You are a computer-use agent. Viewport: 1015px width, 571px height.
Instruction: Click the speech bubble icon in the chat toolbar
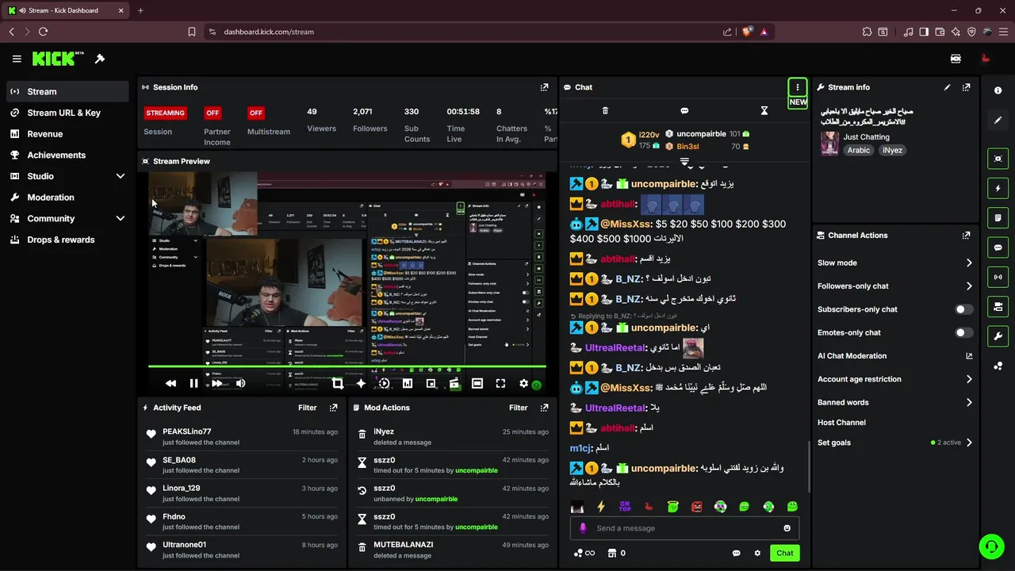coord(684,111)
